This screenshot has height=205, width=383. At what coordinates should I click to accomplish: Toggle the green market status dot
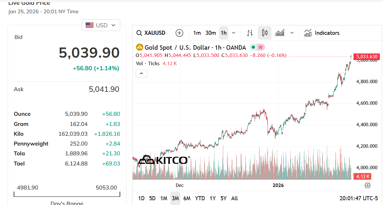253,47
